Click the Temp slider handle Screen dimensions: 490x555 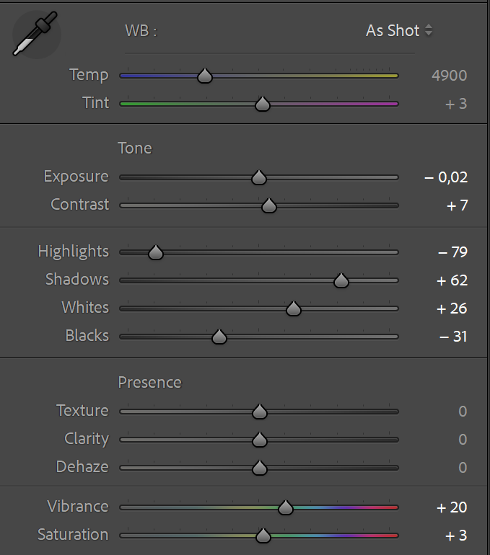pos(205,76)
